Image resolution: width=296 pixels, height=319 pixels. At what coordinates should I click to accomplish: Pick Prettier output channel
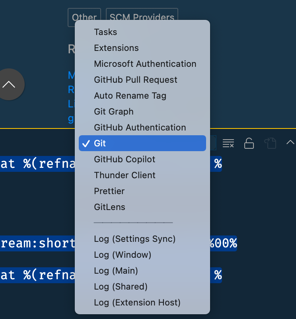click(142, 191)
